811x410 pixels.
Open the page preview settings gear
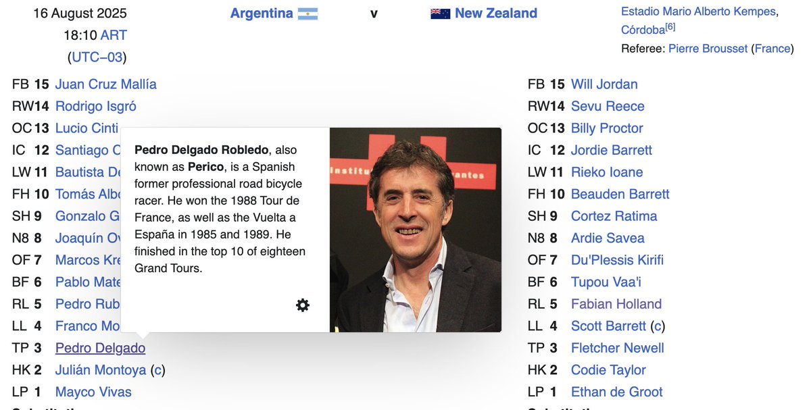[303, 305]
